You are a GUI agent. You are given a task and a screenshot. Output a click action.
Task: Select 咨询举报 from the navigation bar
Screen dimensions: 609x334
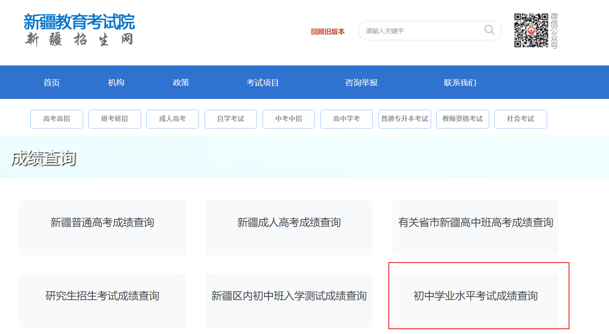(x=361, y=83)
